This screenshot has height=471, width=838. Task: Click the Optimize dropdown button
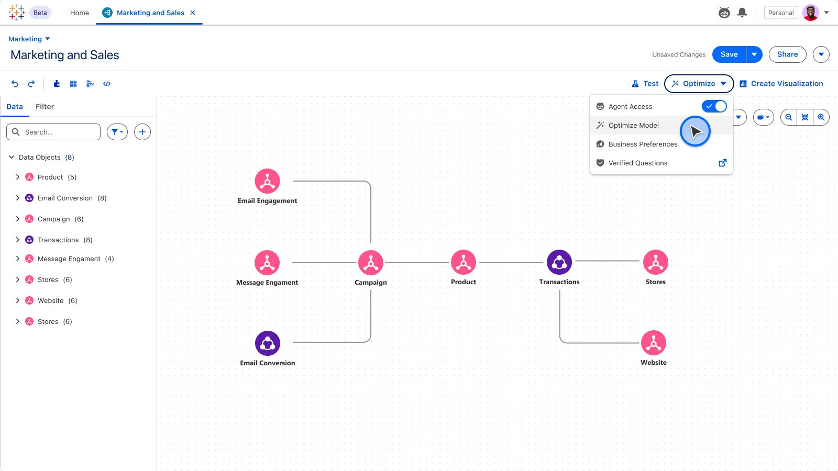coord(699,84)
